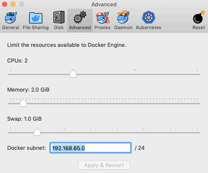Click inside the Docker subnet field

click(91, 148)
